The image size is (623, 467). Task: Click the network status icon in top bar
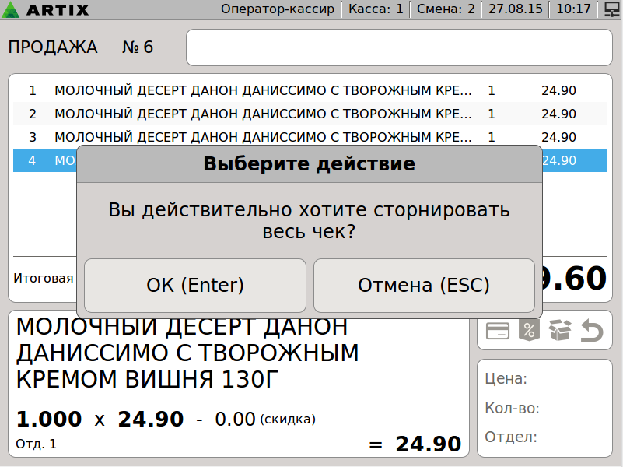pos(611,9)
